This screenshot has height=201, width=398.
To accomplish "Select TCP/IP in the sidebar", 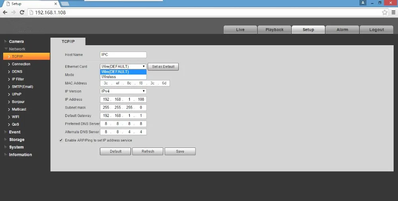I will tap(26, 56).
